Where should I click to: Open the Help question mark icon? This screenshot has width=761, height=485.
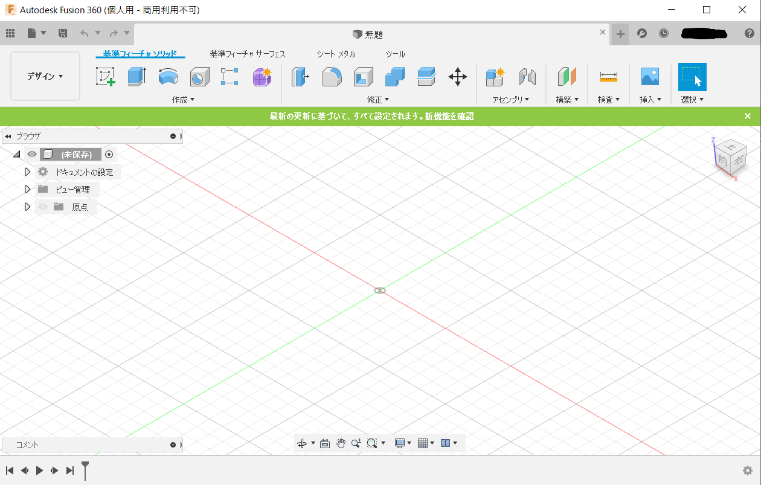pos(749,33)
